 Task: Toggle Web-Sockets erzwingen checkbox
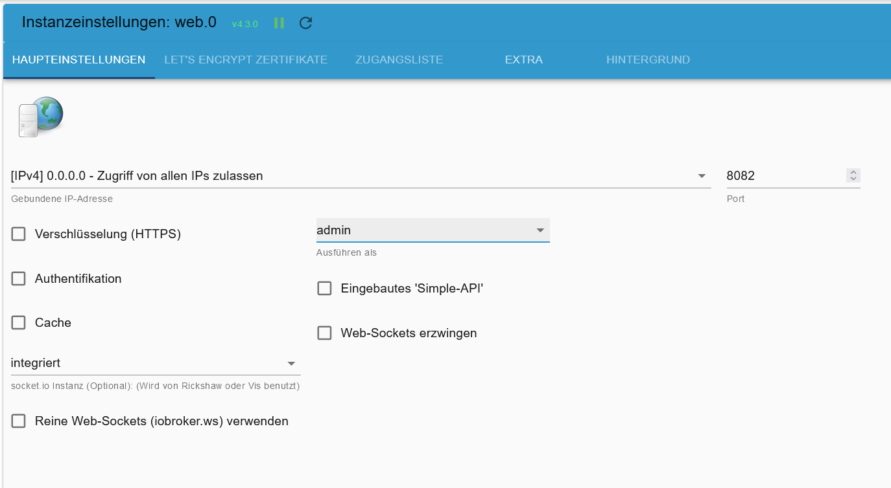point(324,333)
